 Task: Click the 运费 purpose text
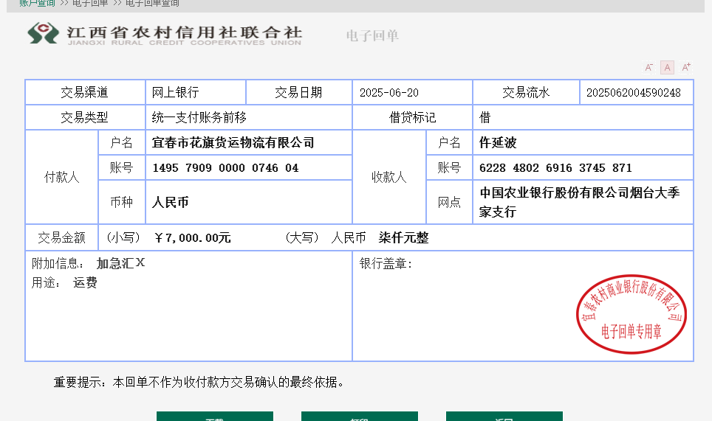click(86, 283)
